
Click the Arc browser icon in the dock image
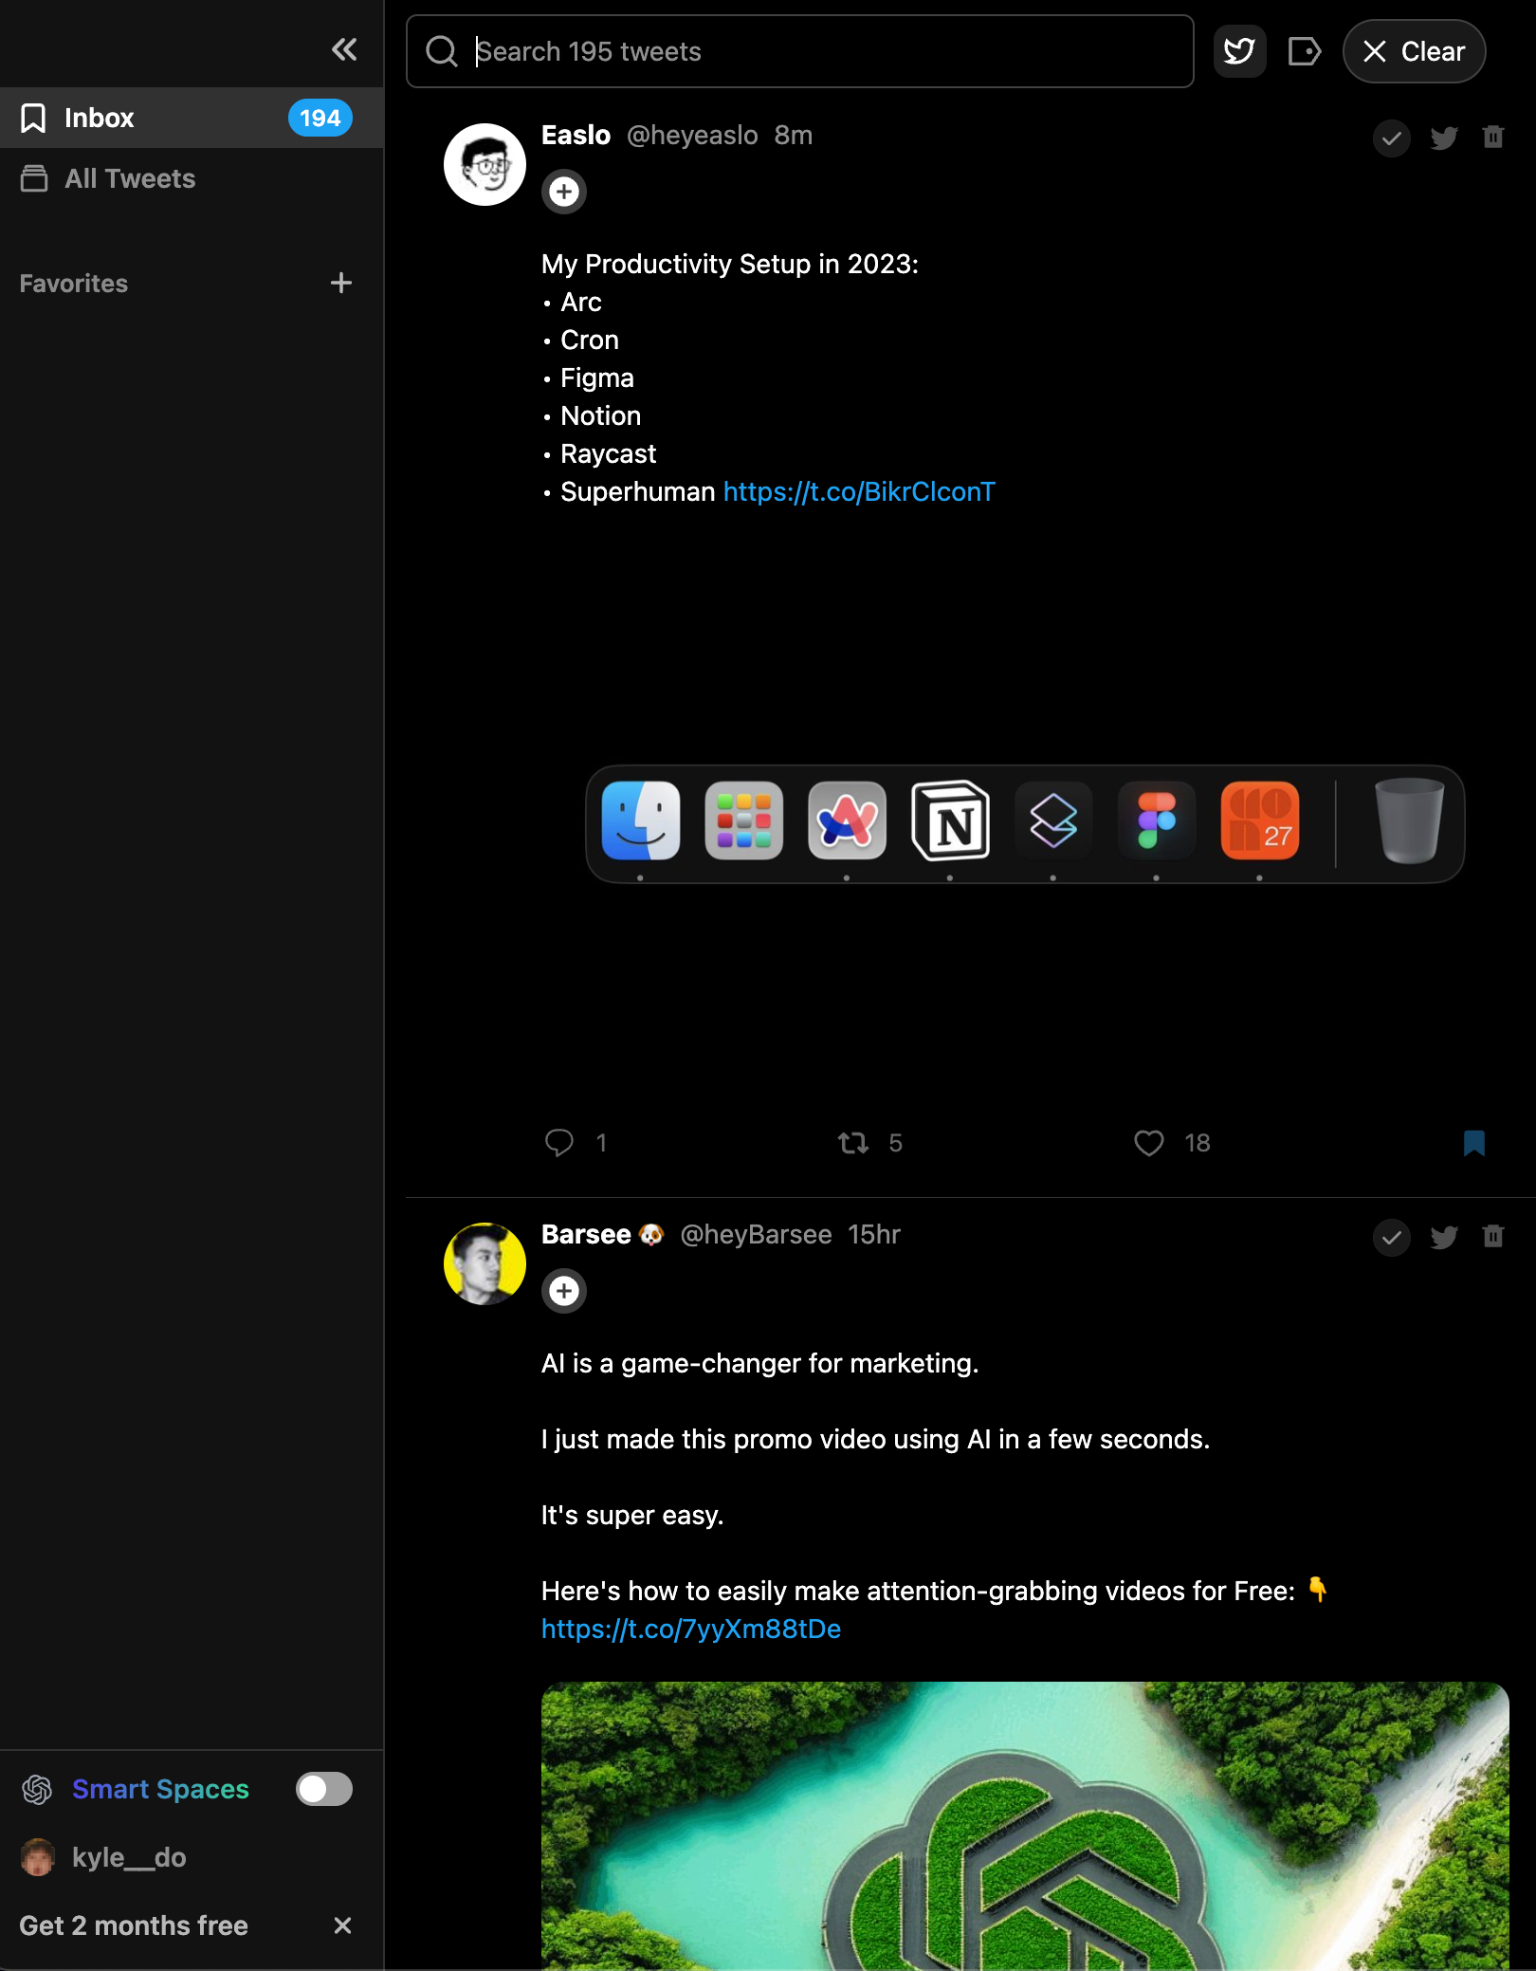pyautogui.click(x=847, y=820)
